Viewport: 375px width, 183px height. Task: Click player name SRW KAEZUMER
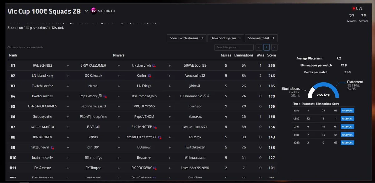point(93,66)
